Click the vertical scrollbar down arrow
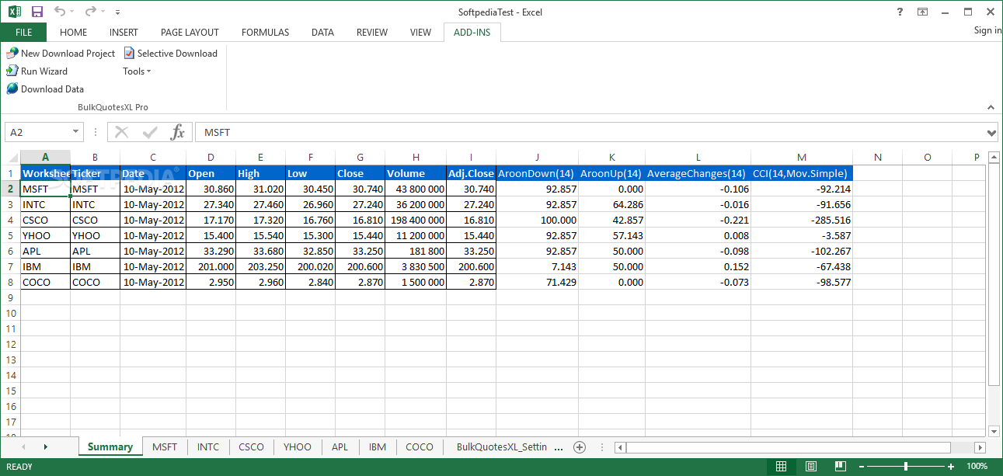This screenshot has height=476, width=1003. pos(994,431)
